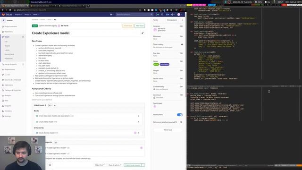
Task: Open the 'Show all activity' filter dropdown
Action: (115, 165)
